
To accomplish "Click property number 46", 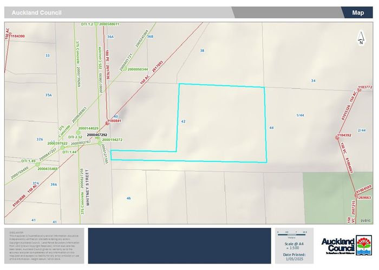I will [x=129, y=198].
